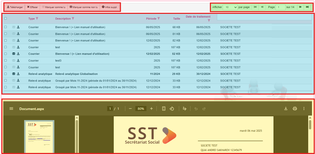Open the PDF viewer sidebar menu icon

click(11, 109)
